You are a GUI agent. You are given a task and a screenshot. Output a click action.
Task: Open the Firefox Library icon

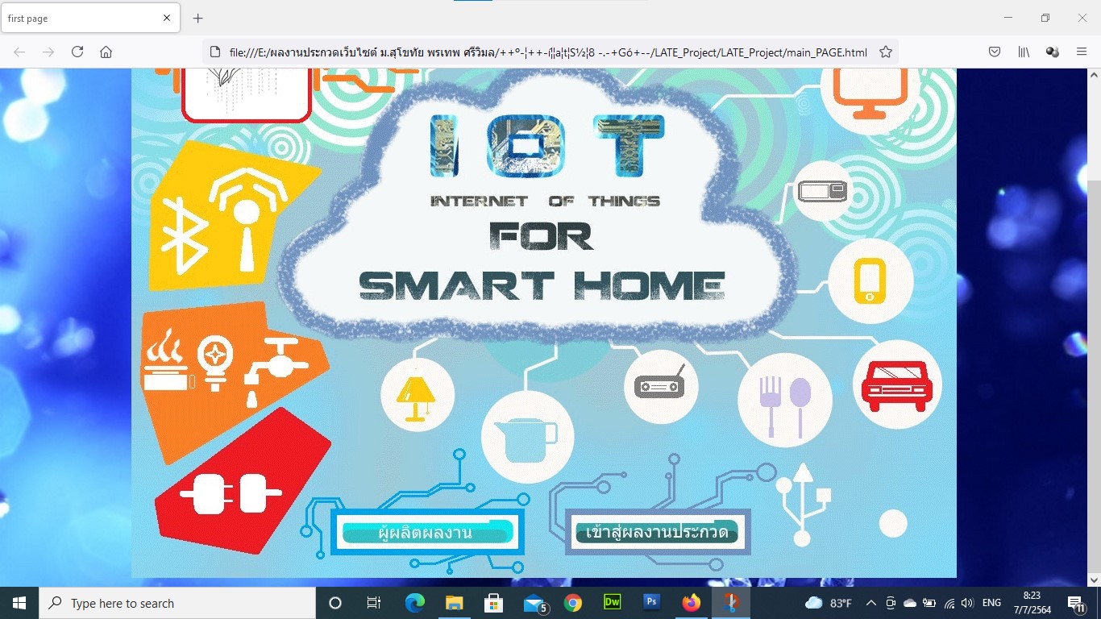click(x=1024, y=52)
